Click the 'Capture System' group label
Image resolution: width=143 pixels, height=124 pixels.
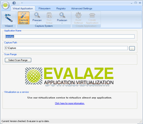pyautogui.click(x=44, y=26)
